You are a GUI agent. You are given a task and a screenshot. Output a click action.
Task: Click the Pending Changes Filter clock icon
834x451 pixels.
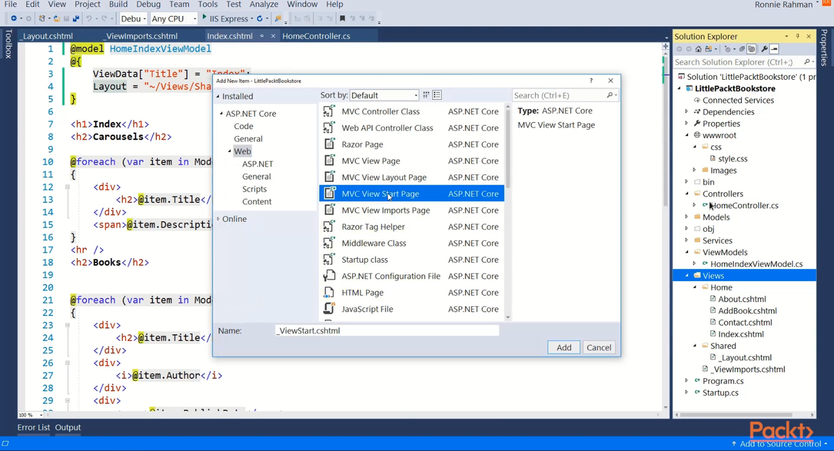click(728, 49)
